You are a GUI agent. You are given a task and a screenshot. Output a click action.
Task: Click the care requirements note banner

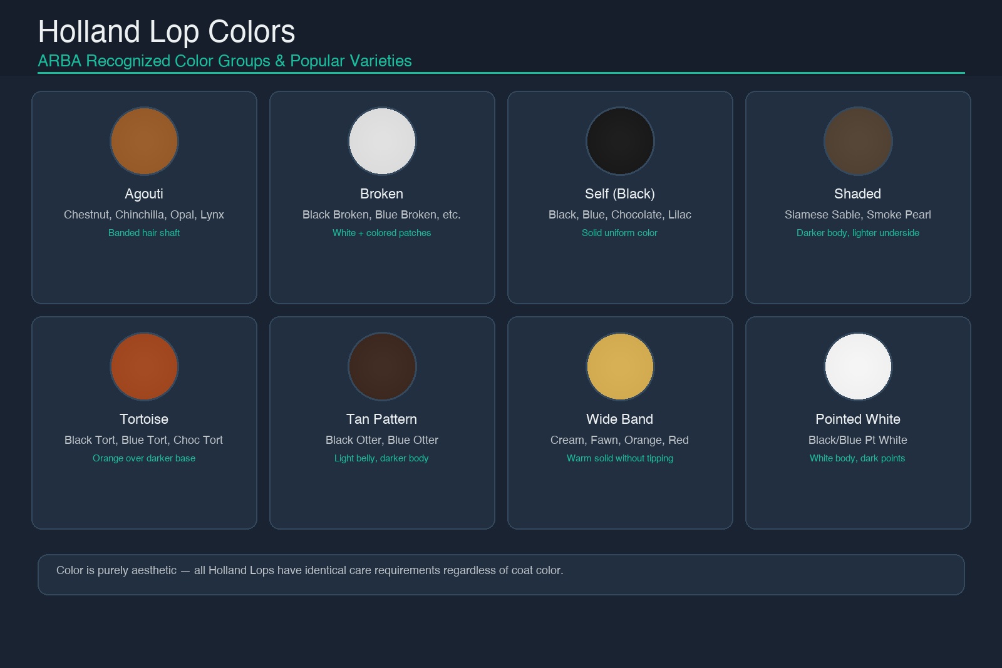501,574
